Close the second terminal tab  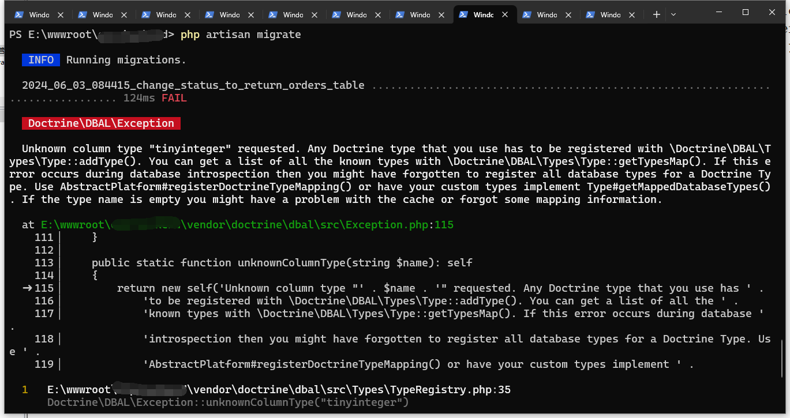124,15
